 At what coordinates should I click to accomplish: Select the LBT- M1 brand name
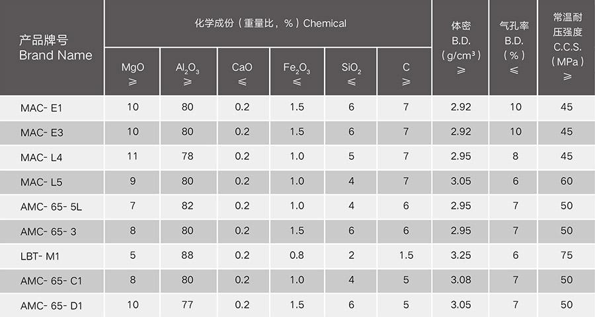(x=40, y=257)
